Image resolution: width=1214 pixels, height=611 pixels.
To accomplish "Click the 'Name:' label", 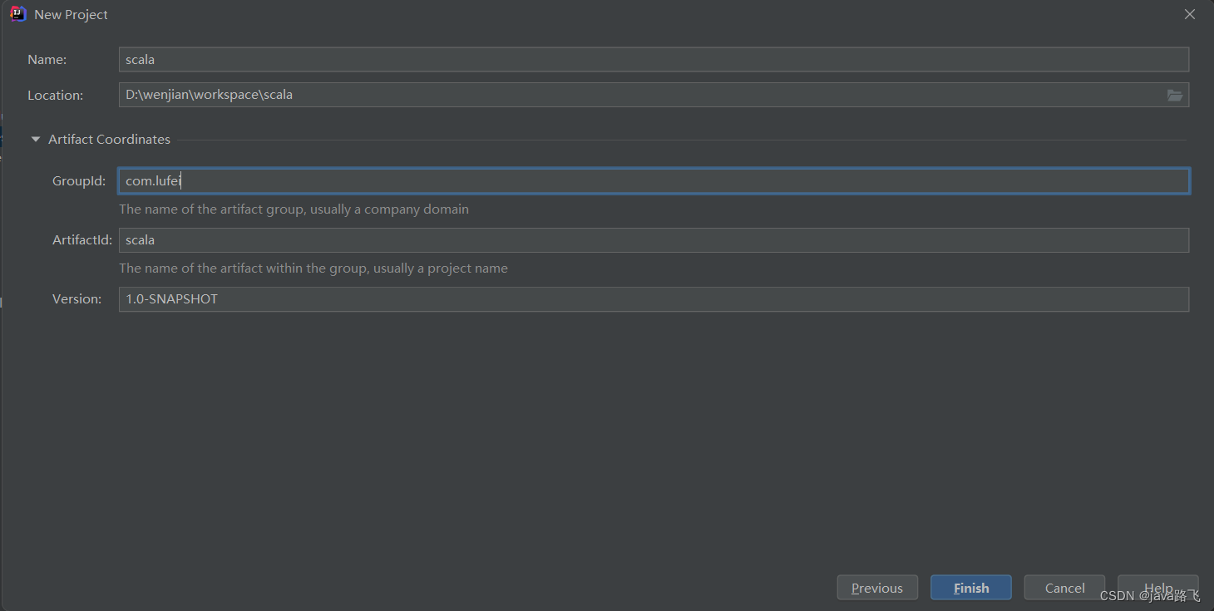I will (47, 60).
